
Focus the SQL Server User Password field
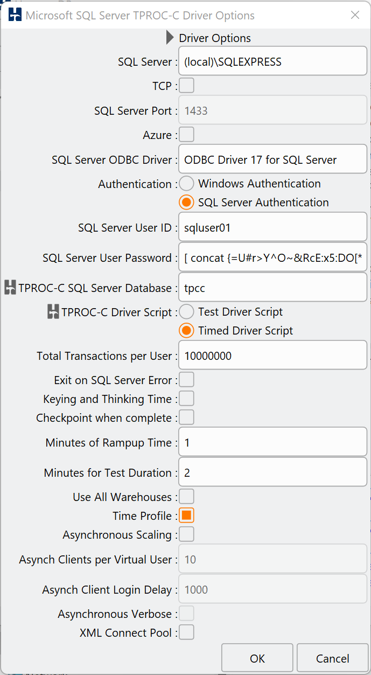click(x=272, y=258)
